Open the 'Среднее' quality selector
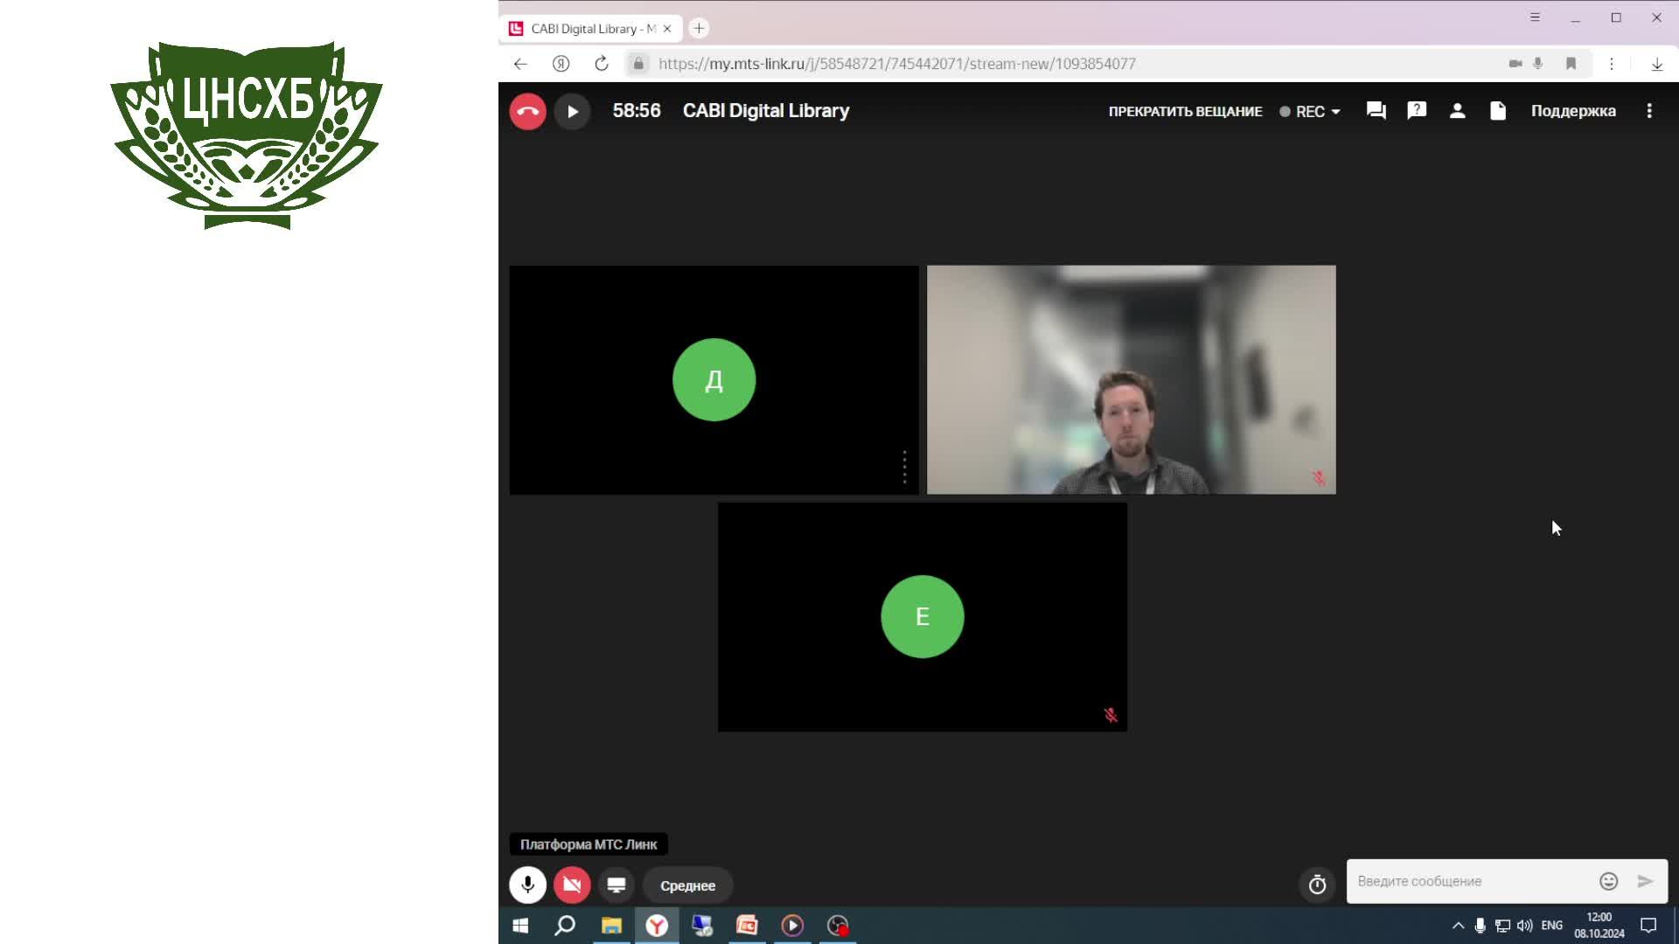The image size is (1679, 944). 688,885
